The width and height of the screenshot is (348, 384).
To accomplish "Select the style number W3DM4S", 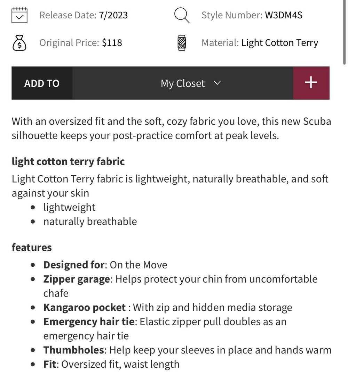I will coord(284,15).
